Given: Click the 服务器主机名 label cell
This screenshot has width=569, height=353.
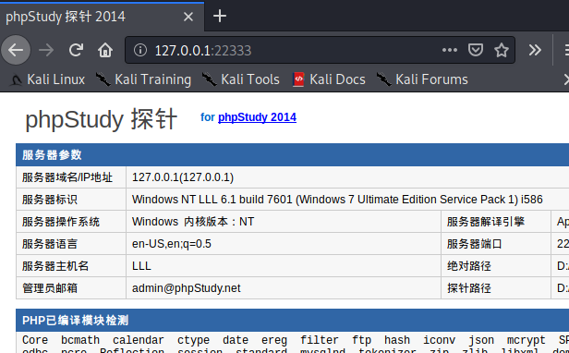Looking at the screenshot, I should 71,266.
